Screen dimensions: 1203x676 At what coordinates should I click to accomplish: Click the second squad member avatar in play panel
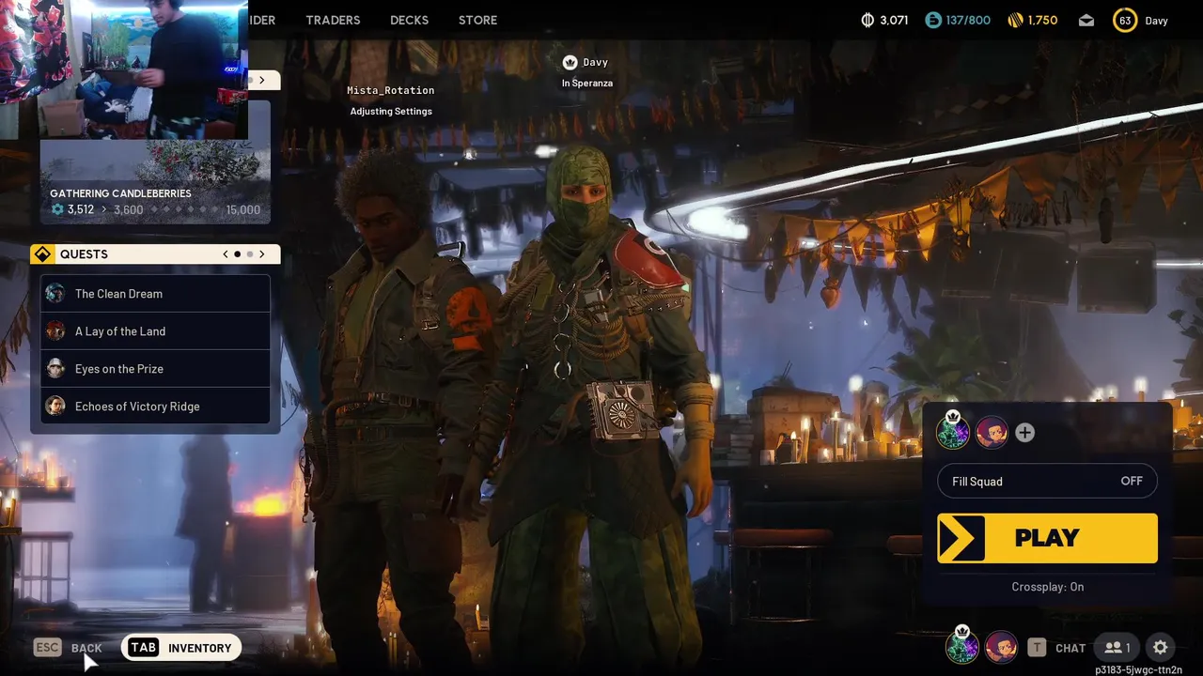(x=992, y=432)
